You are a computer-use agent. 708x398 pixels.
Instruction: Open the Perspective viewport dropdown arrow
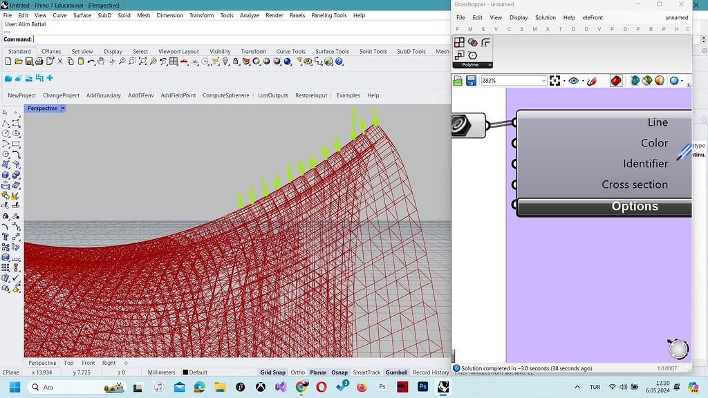[x=63, y=108]
